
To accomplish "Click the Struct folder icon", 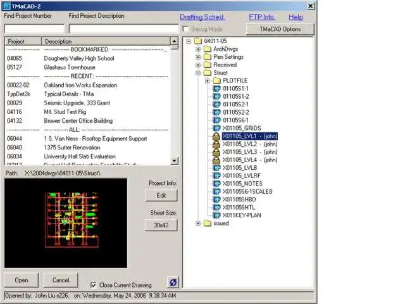I will pos(208,73).
